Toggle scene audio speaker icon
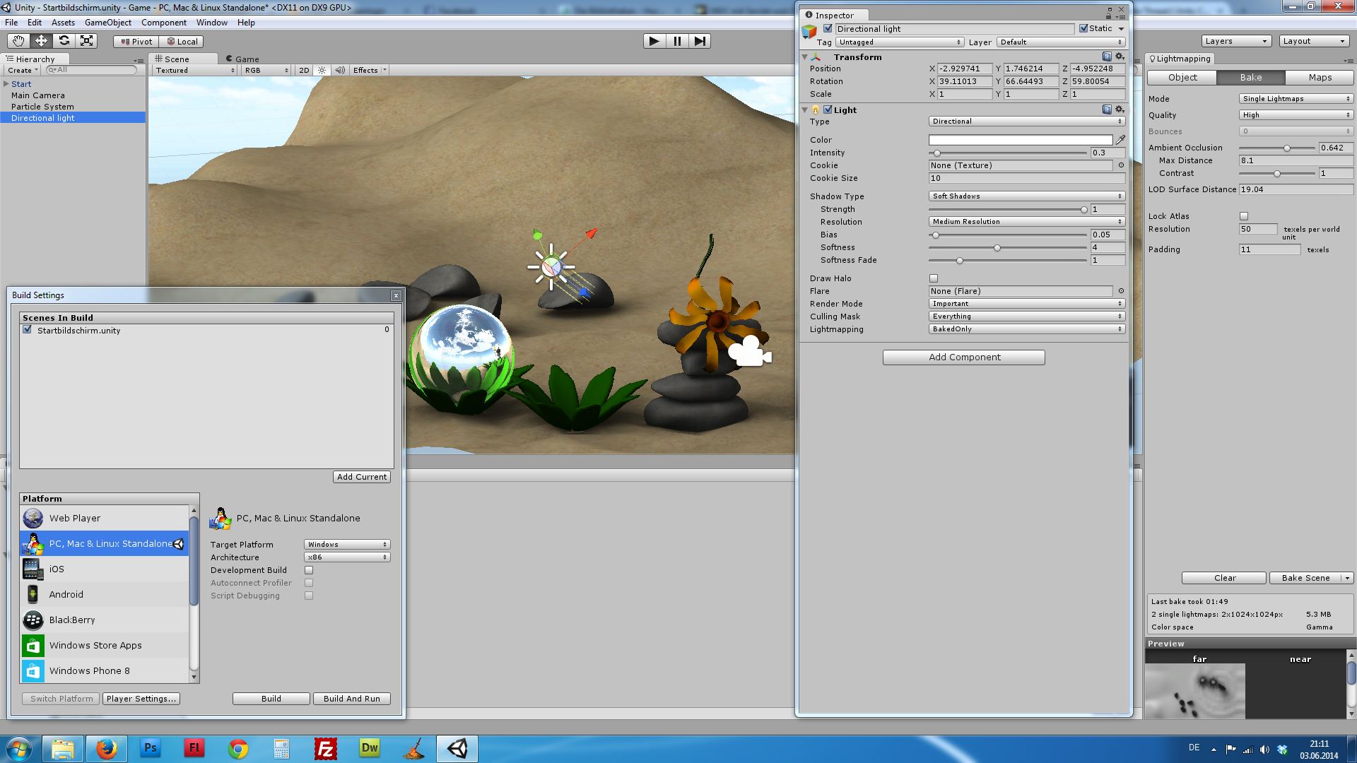 tap(340, 70)
